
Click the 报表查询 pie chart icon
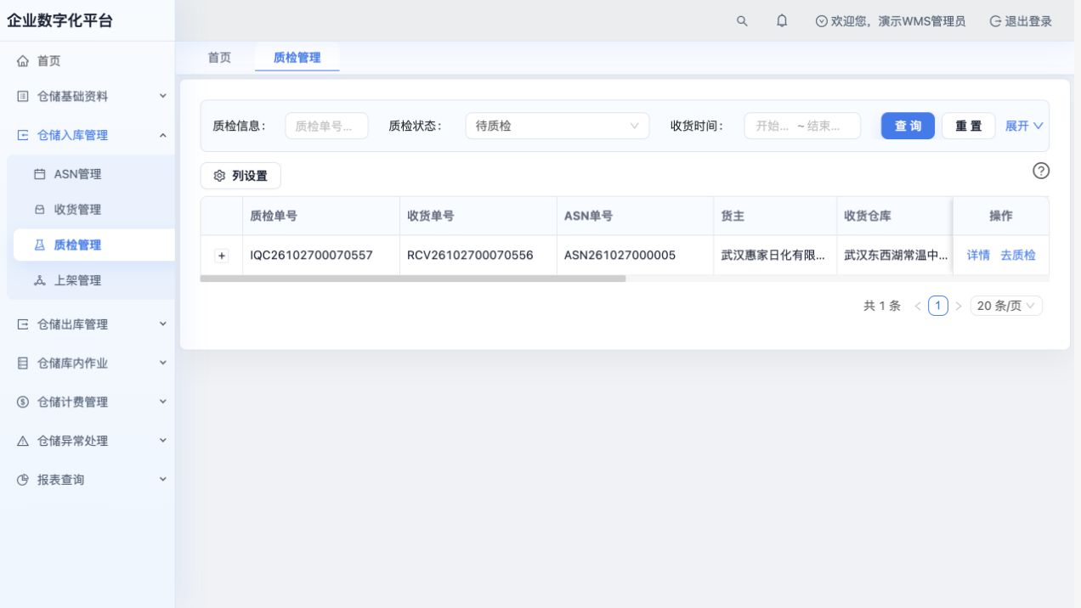click(x=23, y=480)
